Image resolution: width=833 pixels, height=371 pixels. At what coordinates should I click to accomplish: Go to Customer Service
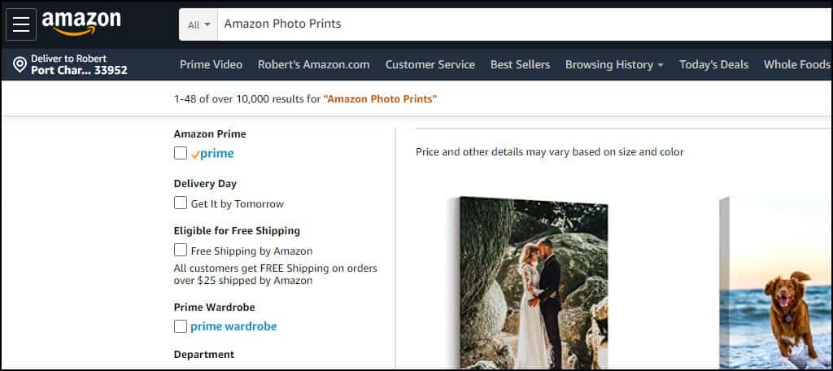coord(430,64)
